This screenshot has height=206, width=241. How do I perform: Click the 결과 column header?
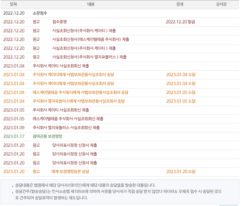point(180,4)
